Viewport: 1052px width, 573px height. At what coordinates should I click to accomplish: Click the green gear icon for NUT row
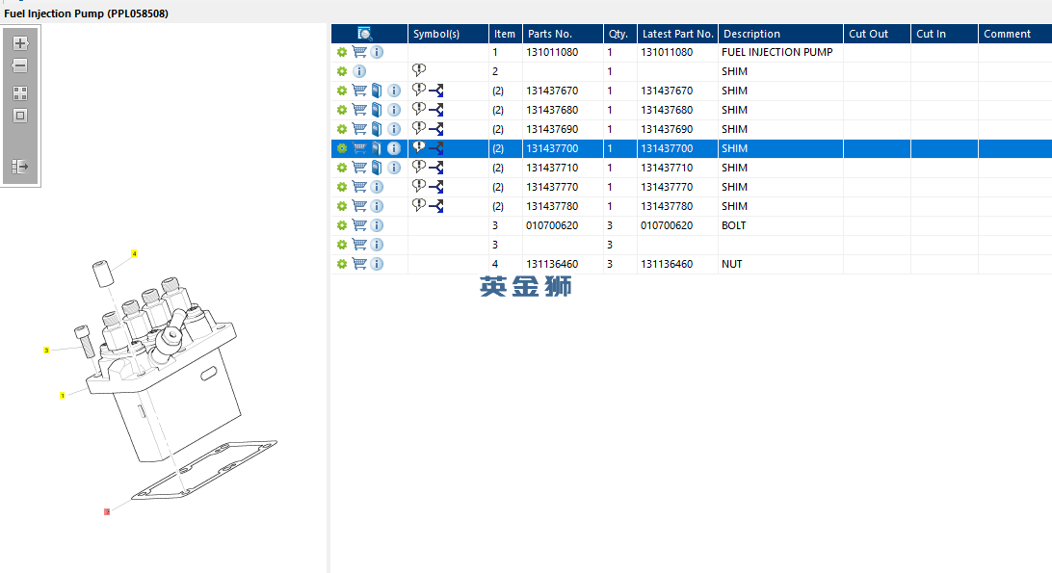click(x=341, y=264)
